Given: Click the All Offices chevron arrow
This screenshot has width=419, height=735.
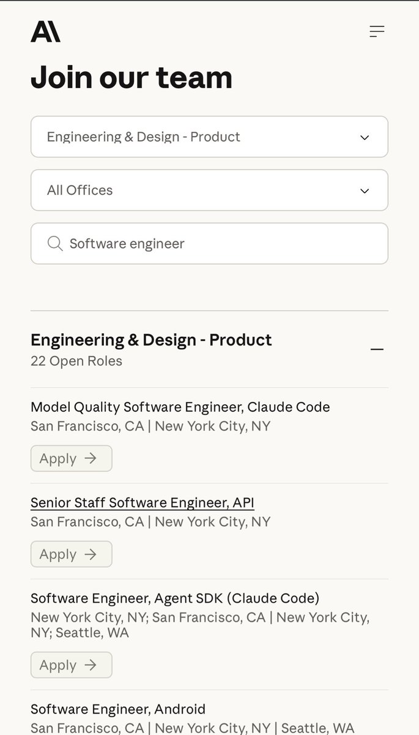Looking at the screenshot, I should (x=365, y=190).
